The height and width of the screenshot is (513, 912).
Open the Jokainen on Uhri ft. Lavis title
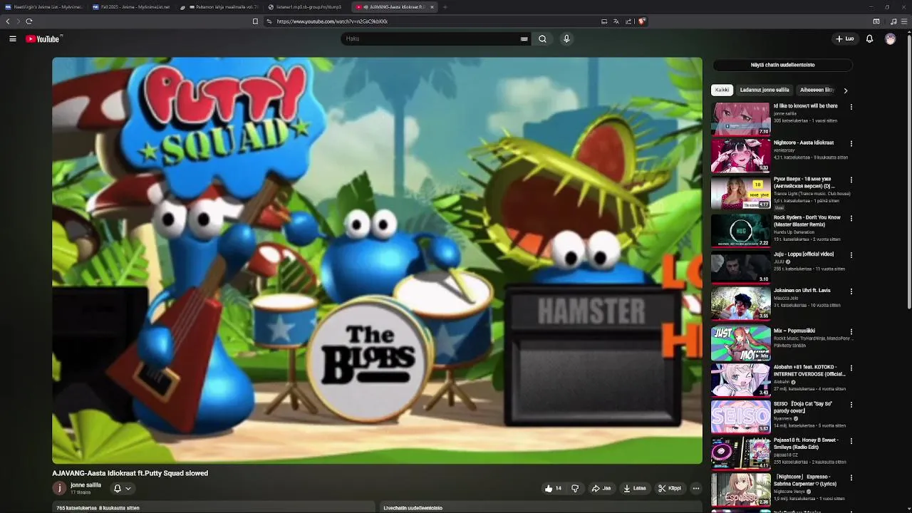(x=802, y=291)
